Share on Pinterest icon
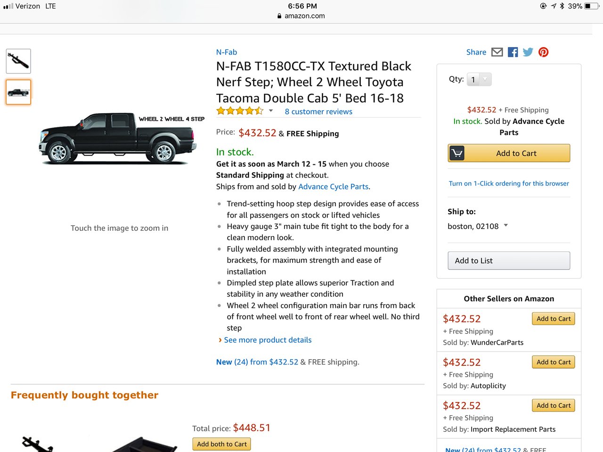This screenshot has width=603, height=452. (544, 52)
